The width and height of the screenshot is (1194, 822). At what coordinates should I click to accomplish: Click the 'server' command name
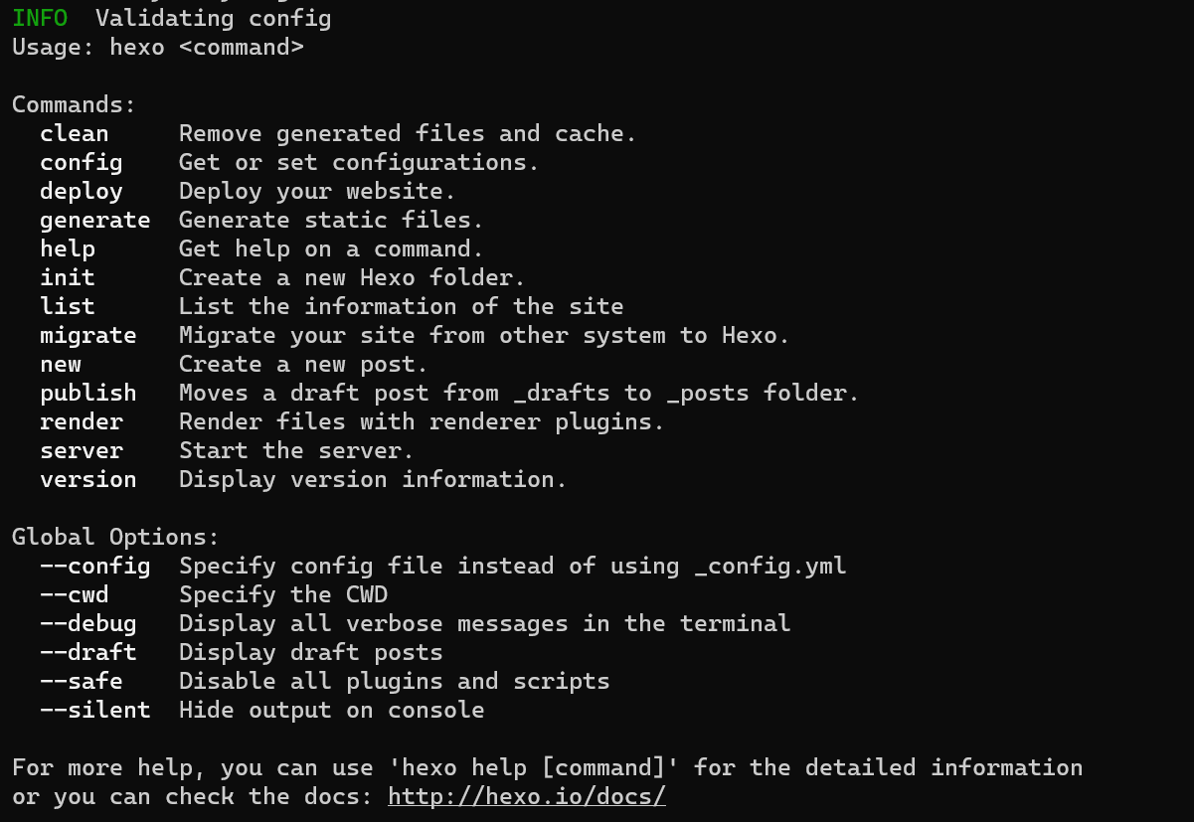[x=82, y=450]
